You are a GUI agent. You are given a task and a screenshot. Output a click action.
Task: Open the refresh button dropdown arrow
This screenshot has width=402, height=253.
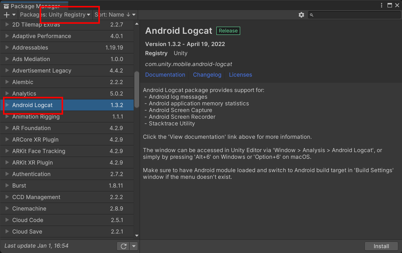133,246
